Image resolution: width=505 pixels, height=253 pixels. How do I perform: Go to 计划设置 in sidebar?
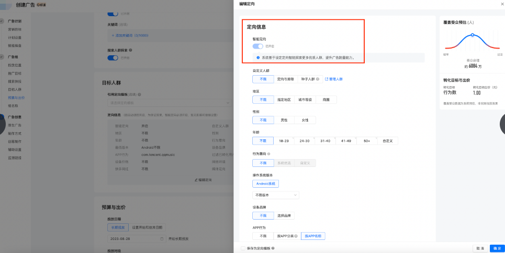point(15,38)
